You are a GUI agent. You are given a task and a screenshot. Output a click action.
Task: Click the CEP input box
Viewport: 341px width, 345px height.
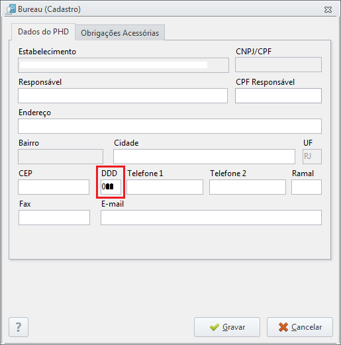click(54, 187)
